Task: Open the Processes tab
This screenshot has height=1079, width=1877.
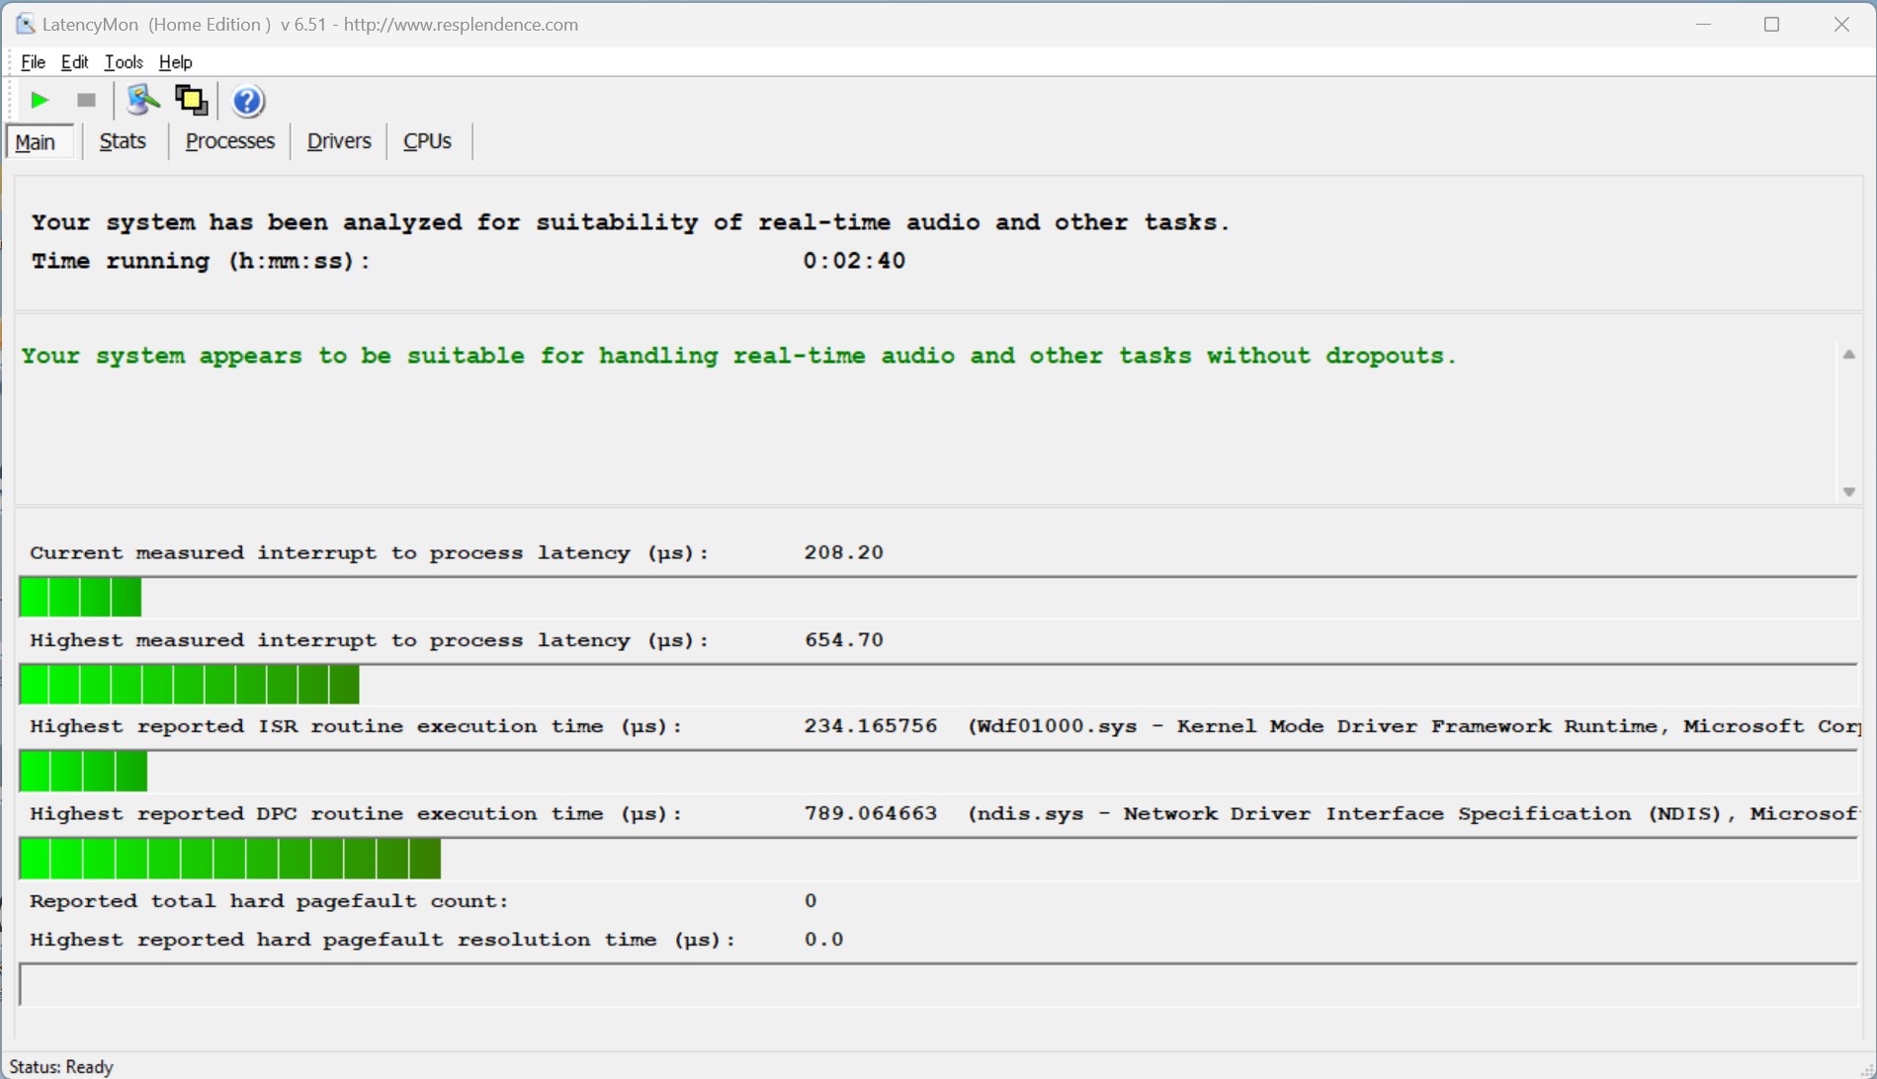Action: 229,141
